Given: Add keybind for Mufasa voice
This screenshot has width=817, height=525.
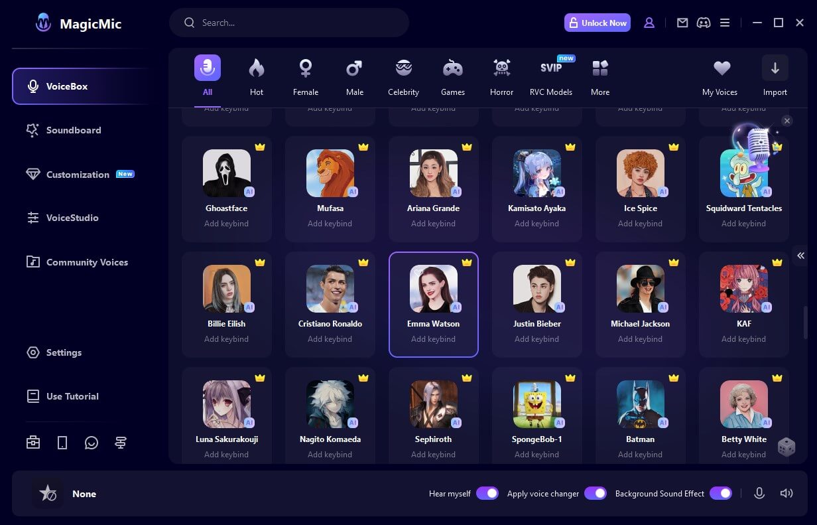Looking at the screenshot, I should pos(330,224).
